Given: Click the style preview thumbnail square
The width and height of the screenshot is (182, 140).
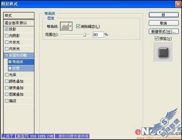Looking at the screenshot, I should pos(163,52).
